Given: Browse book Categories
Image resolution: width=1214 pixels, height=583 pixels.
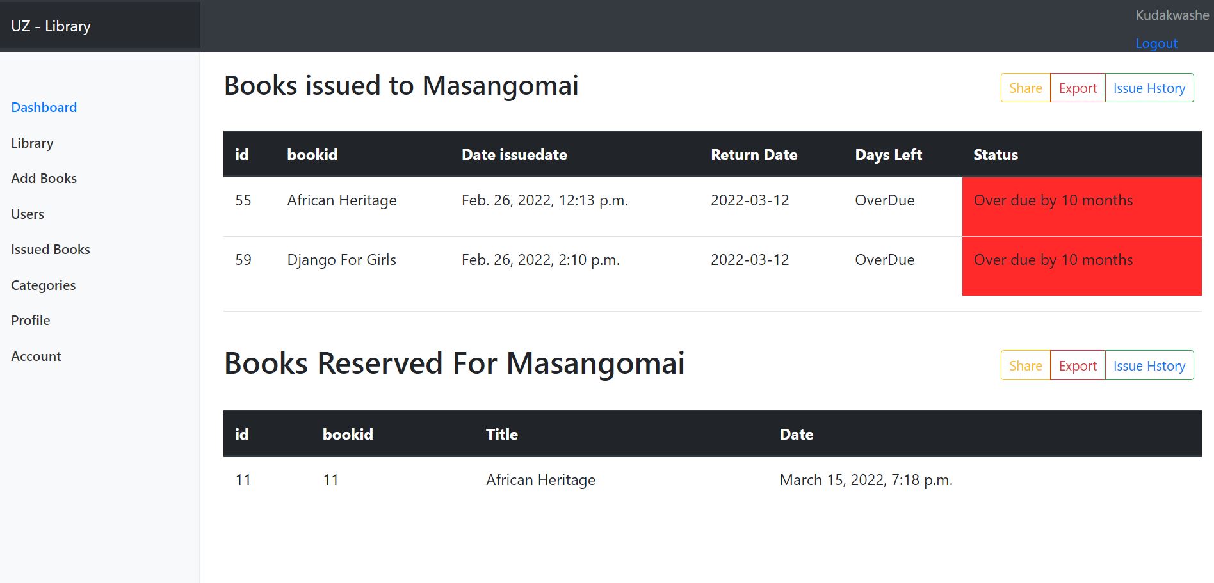Looking at the screenshot, I should pos(42,285).
